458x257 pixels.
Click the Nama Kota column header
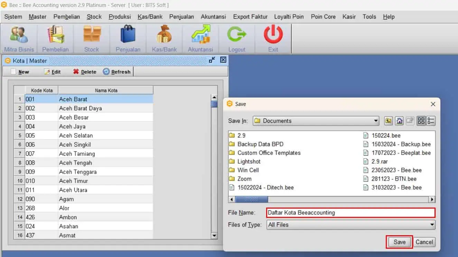click(106, 90)
